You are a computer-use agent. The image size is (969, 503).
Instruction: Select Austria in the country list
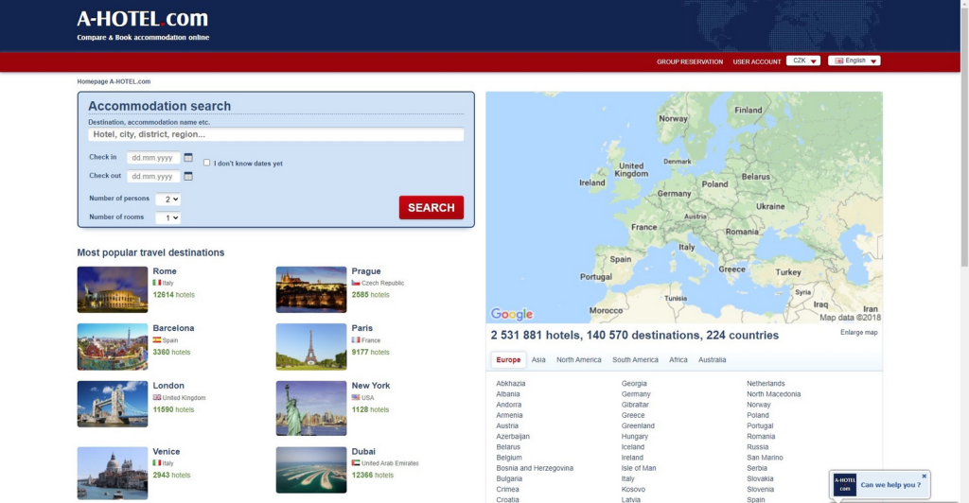pos(507,425)
